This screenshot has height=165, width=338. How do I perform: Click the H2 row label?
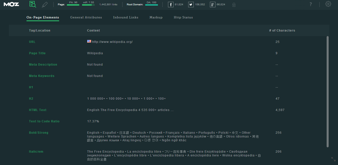click(31, 99)
